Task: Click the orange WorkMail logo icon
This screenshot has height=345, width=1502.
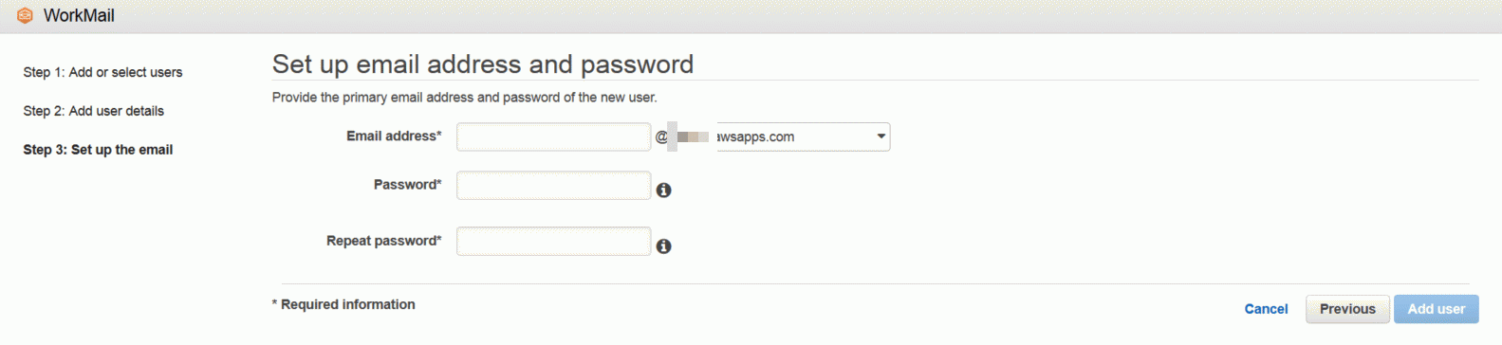Action: click(x=26, y=16)
